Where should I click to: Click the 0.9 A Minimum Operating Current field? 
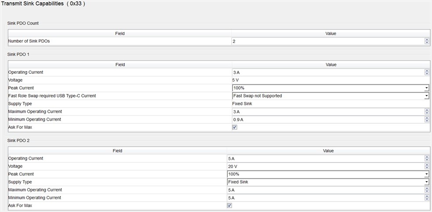[327, 120]
